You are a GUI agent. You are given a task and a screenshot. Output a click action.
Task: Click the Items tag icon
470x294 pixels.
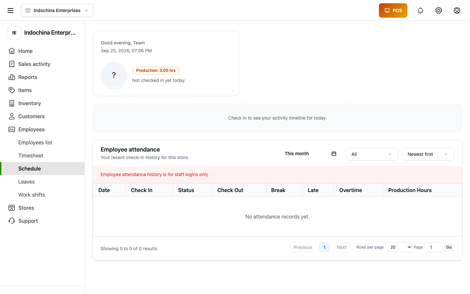tap(12, 90)
